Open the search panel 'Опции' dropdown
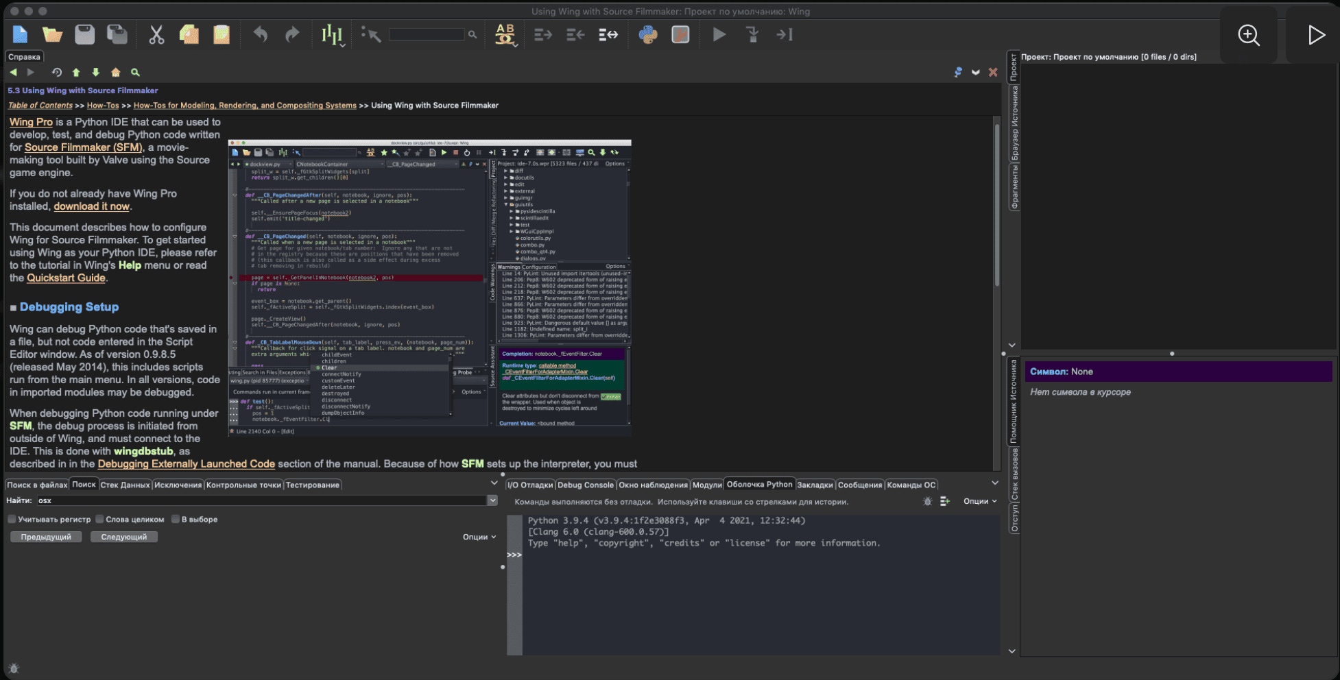Viewport: 1340px width, 680px height. point(479,537)
